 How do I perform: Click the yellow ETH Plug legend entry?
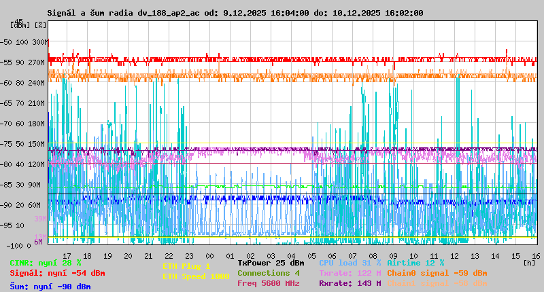click(x=186, y=266)
